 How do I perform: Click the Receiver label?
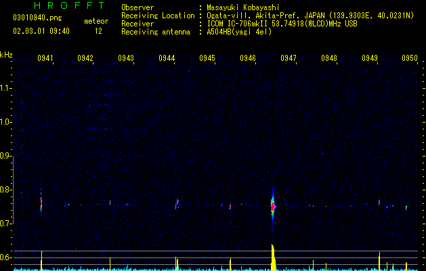[137, 24]
